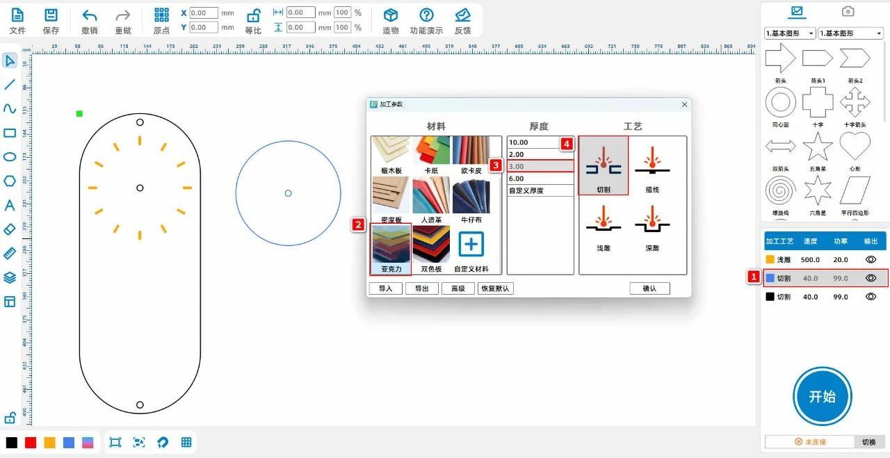
Task: Select the 描线 line-tracing process icon
Action: coord(652,167)
